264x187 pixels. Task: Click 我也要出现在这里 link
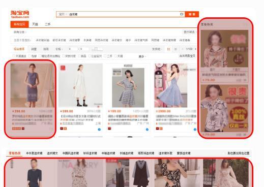238,153
